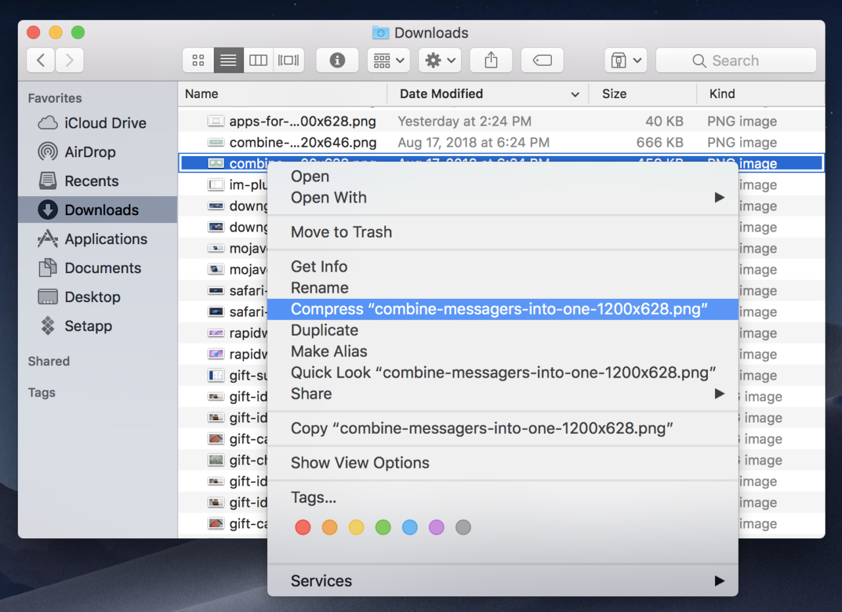Select AirDrop in the sidebar
842x612 pixels.
click(93, 152)
